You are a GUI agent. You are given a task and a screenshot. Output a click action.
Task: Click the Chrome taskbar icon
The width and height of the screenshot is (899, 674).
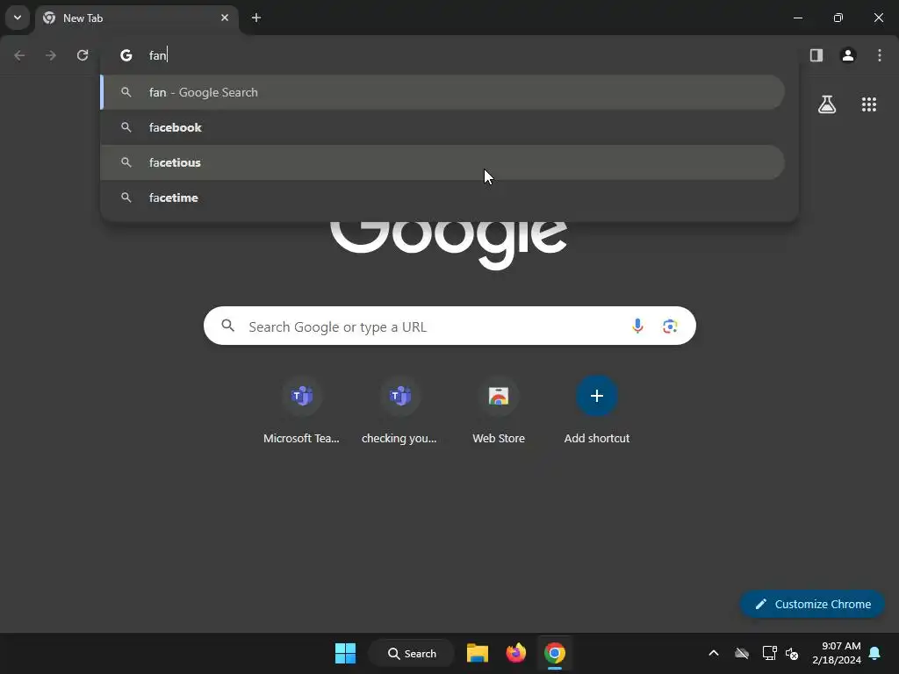click(x=555, y=653)
